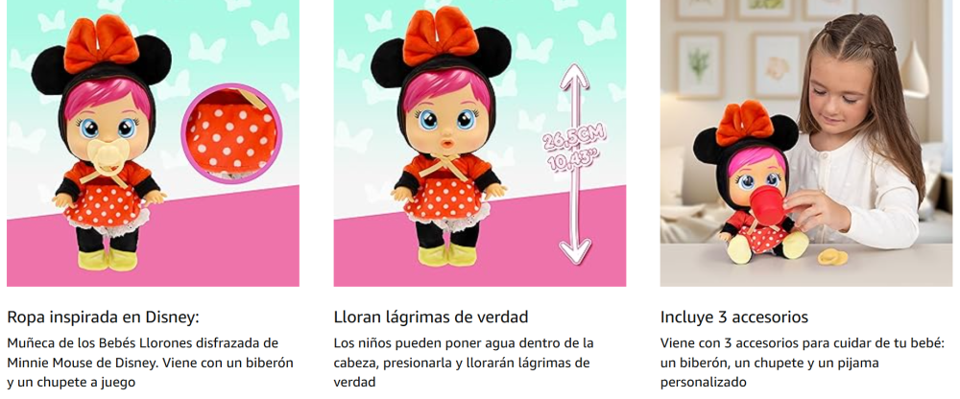Click the three accessories description paragraph
The width and height of the screenshot is (960, 399).
(802, 363)
